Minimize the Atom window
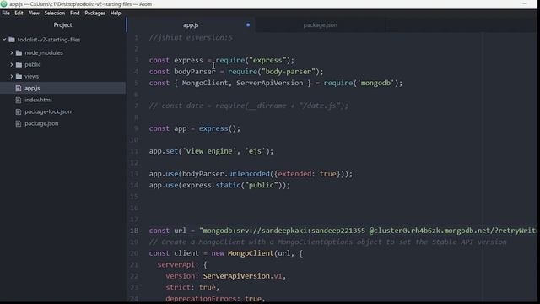This screenshot has width=540, height=304. [525, 3]
